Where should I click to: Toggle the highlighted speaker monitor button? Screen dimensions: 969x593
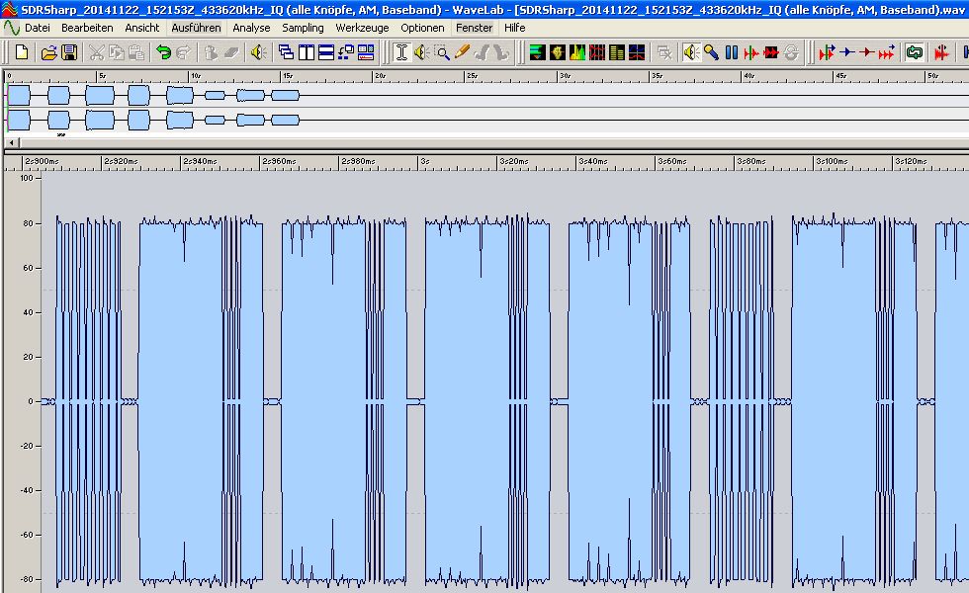691,51
